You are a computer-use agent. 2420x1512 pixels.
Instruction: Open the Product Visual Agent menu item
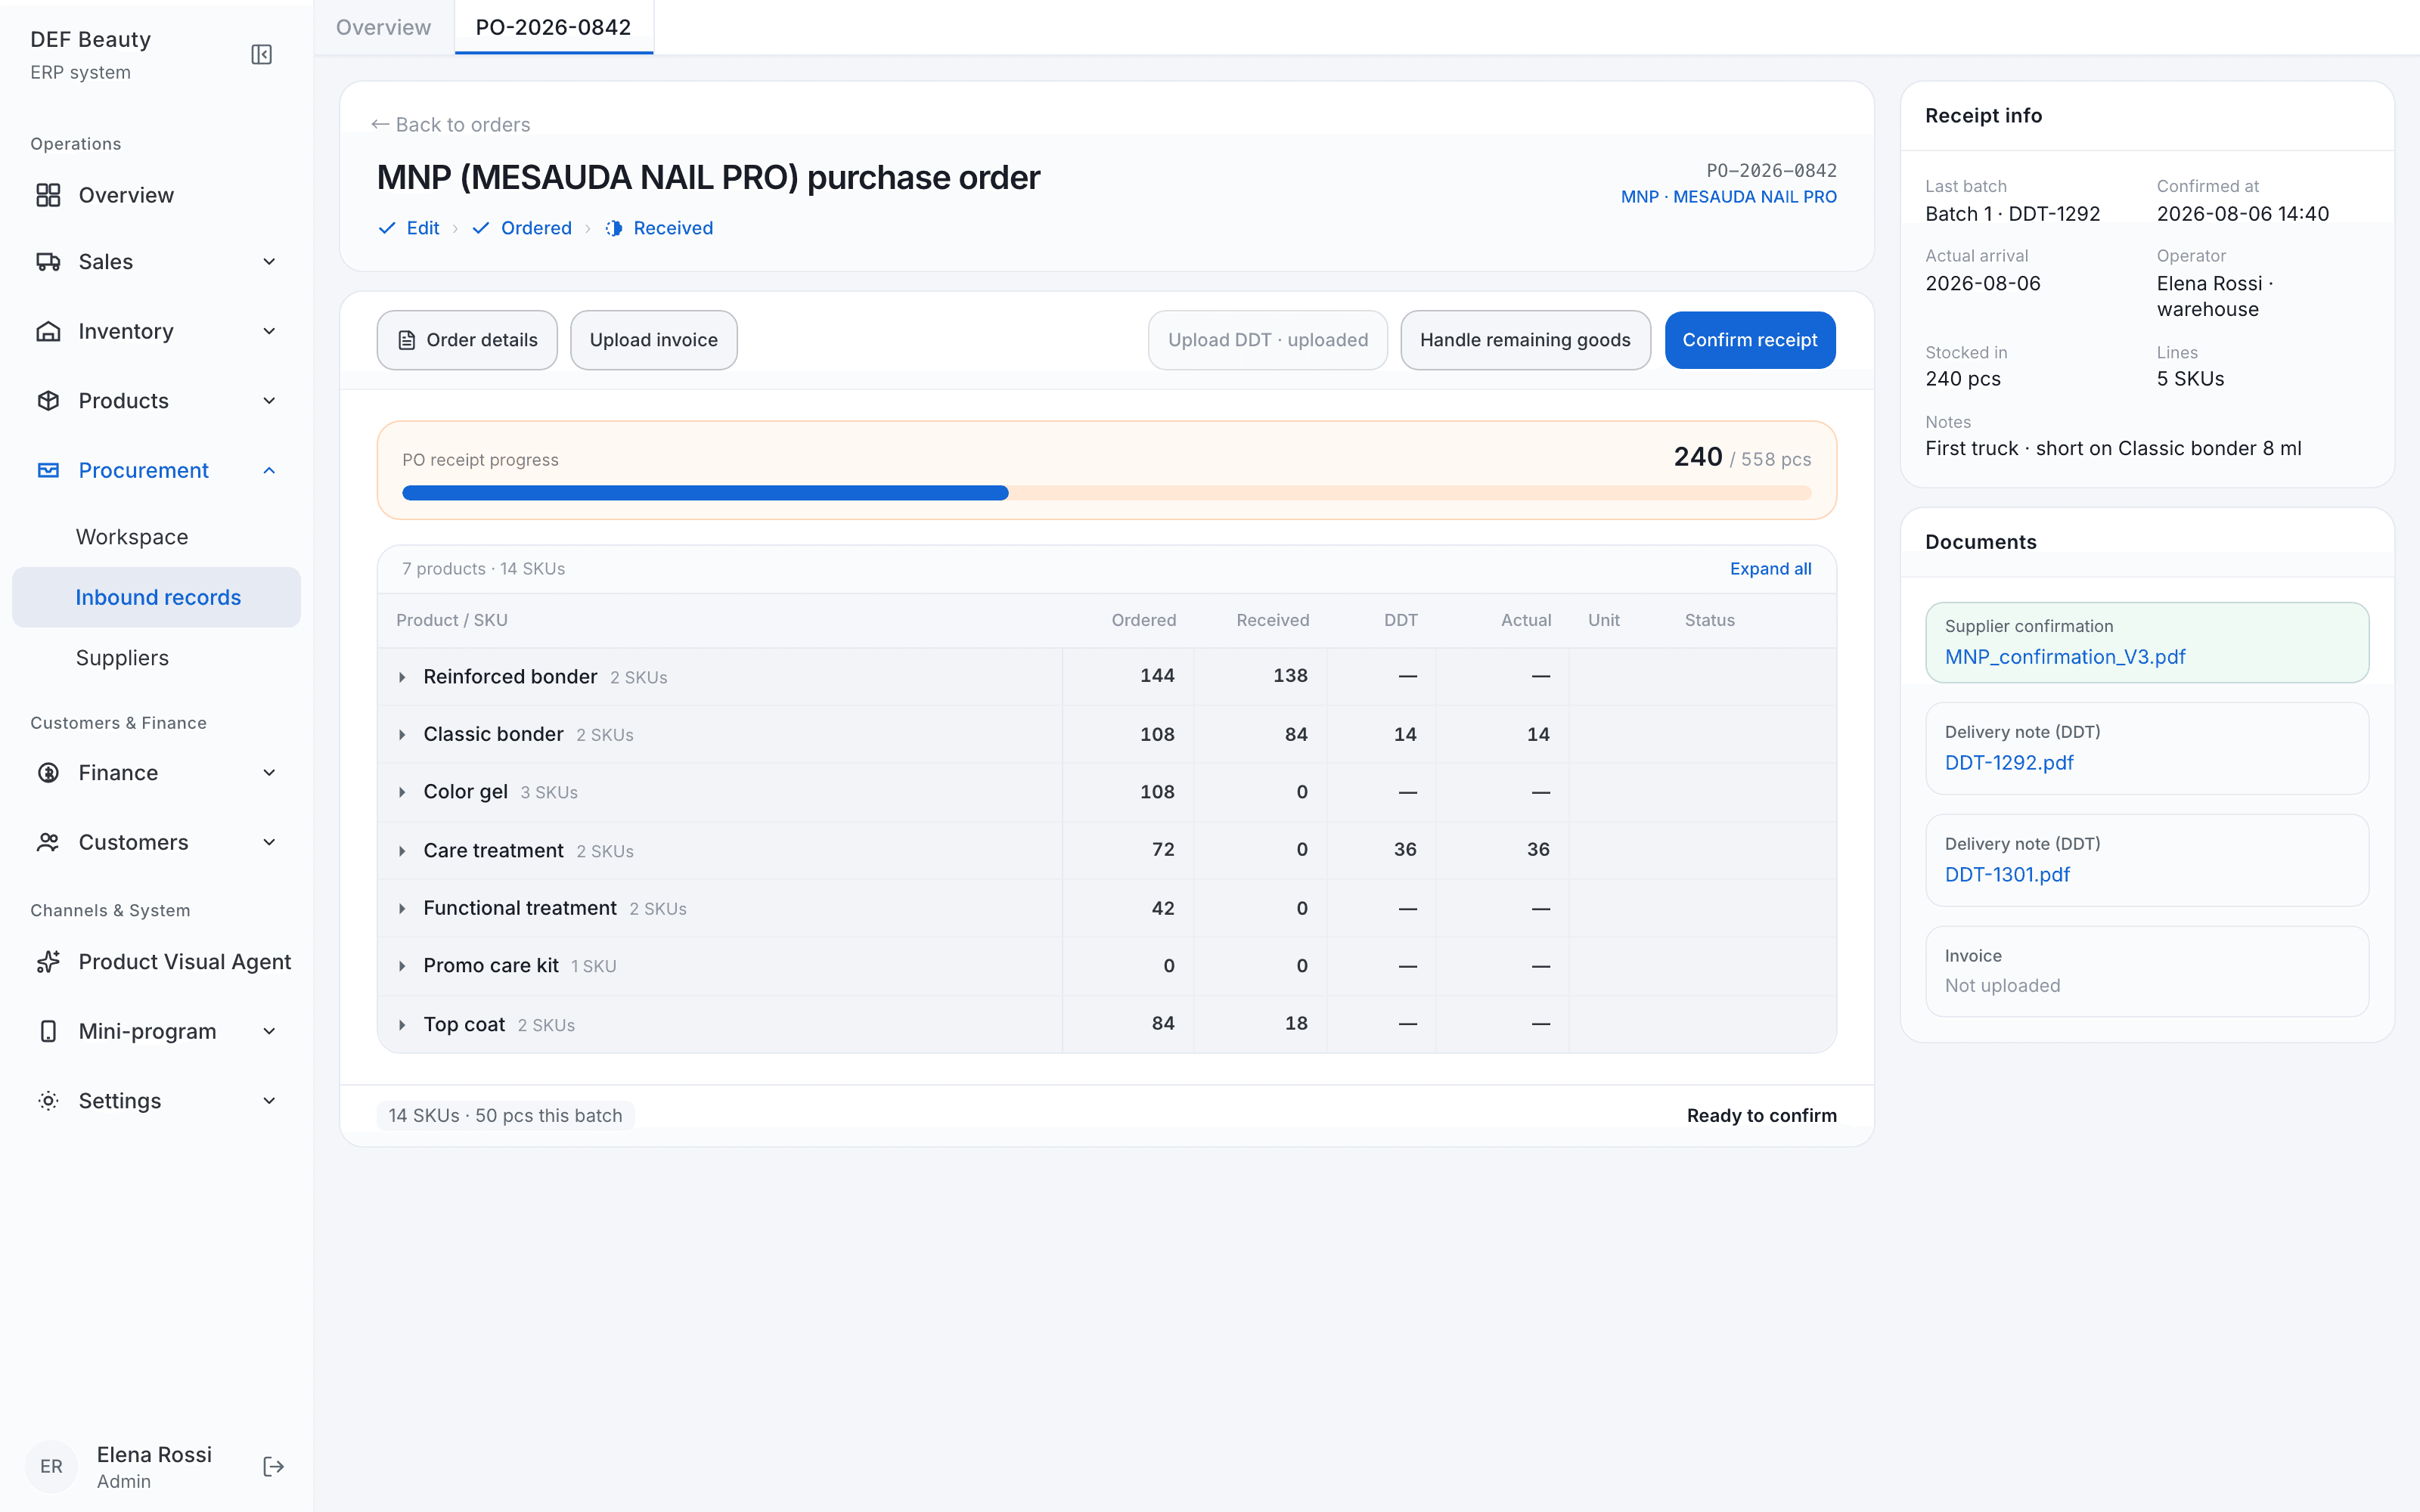(x=156, y=962)
